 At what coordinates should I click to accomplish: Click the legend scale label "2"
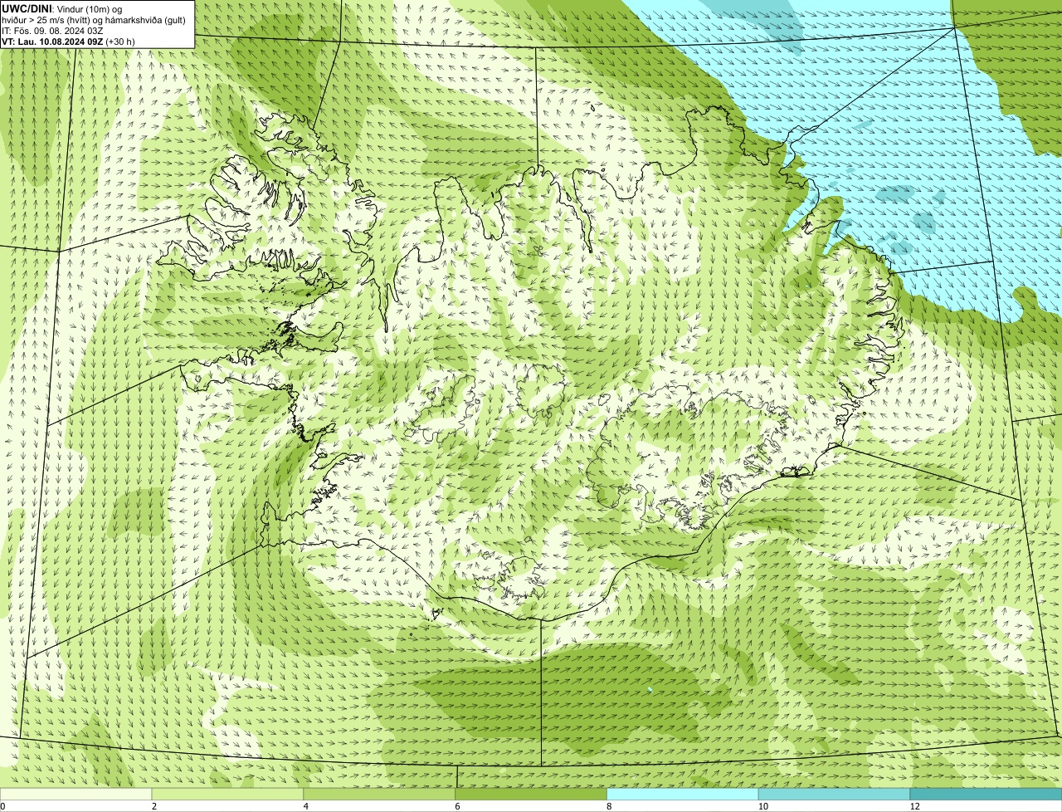tap(154, 806)
